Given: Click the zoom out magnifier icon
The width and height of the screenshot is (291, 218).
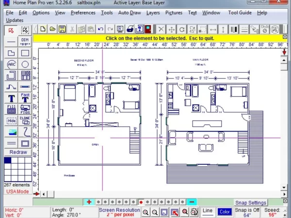Looking at the screenshot, I should (155, 212).
